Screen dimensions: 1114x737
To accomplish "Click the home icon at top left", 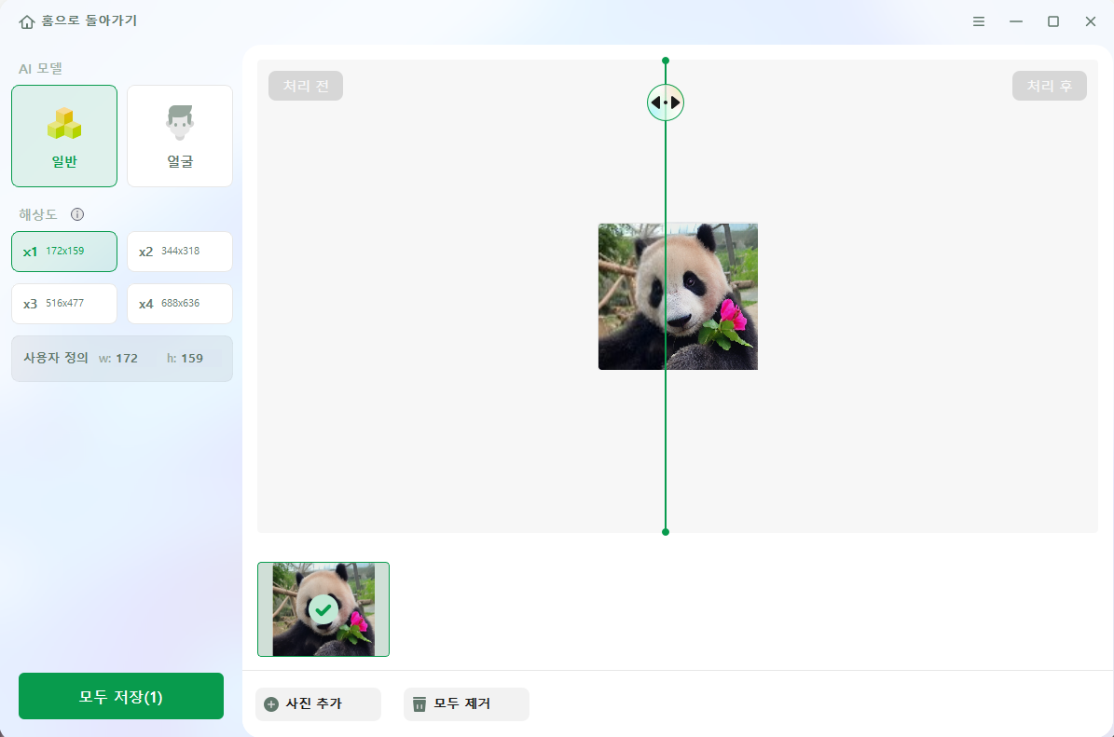I will coord(27,22).
